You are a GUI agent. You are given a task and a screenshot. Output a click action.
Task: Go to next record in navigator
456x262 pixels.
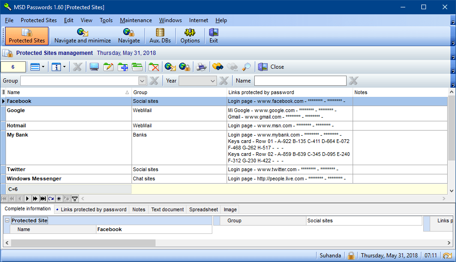pos(27,199)
